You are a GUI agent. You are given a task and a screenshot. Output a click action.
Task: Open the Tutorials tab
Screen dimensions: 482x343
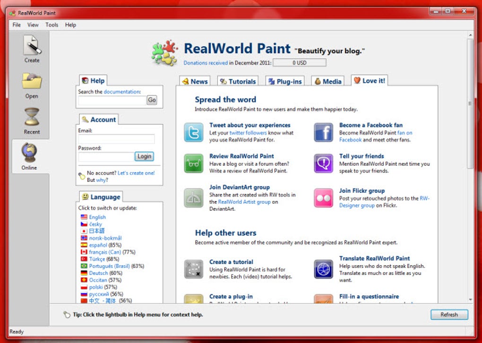[238, 81]
